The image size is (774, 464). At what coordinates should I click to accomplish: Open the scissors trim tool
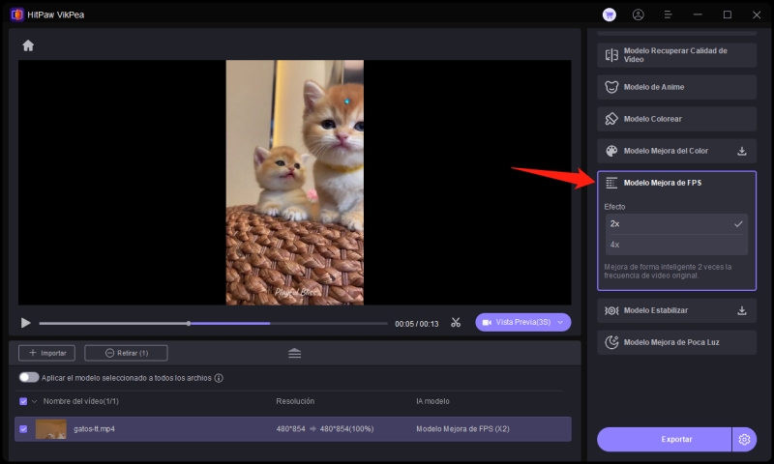click(x=456, y=323)
